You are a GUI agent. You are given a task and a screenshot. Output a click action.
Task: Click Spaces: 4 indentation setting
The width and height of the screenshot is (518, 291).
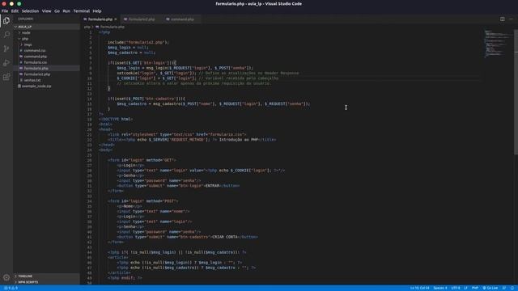click(440, 288)
